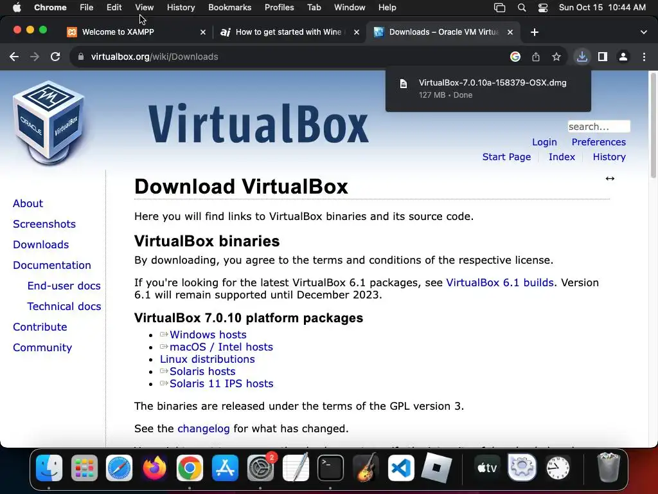The width and height of the screenshot is (658, 494).
Task: Open Finder from the Dock
Action: point(49,468)
